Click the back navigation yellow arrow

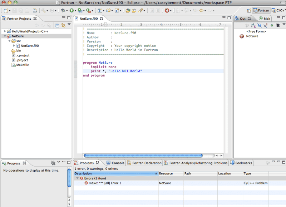point(201,11)
